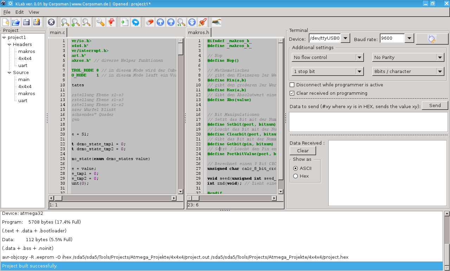Open the Edit menu
This screenshot has width=450, height=271.
(19, 12)
